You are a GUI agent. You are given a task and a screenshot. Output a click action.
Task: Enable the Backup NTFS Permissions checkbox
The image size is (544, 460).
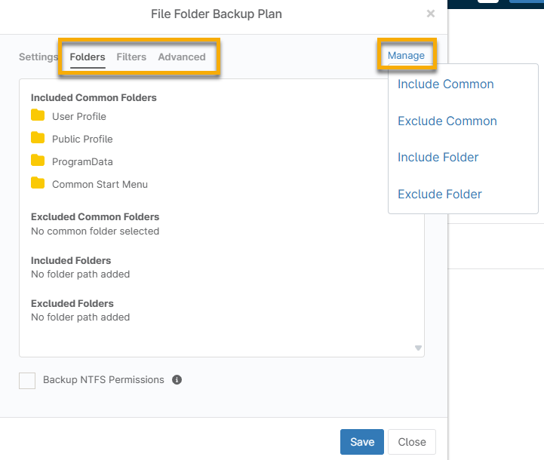[27, 381]
